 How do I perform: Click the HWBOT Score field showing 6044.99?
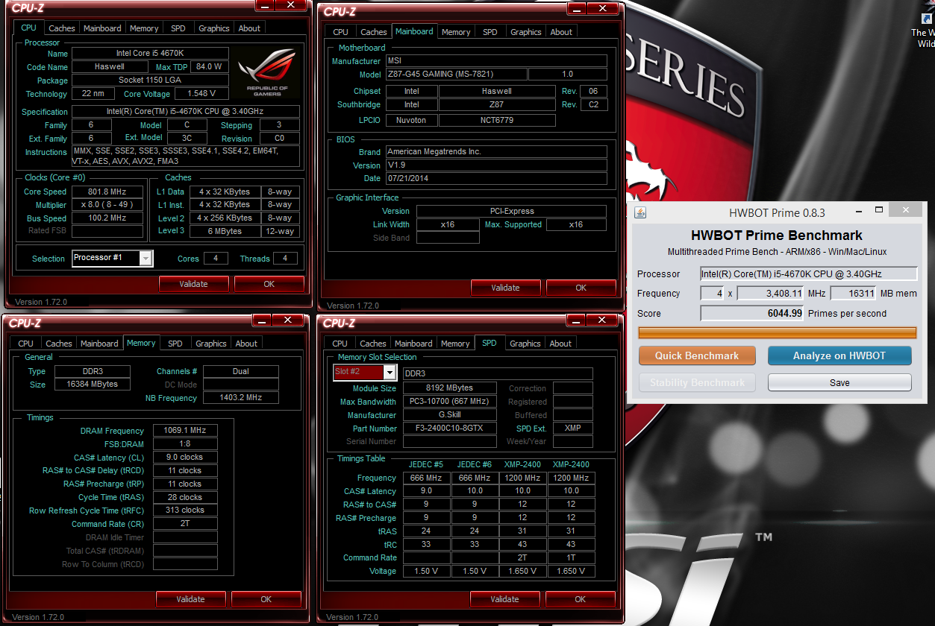pos(752,313)
